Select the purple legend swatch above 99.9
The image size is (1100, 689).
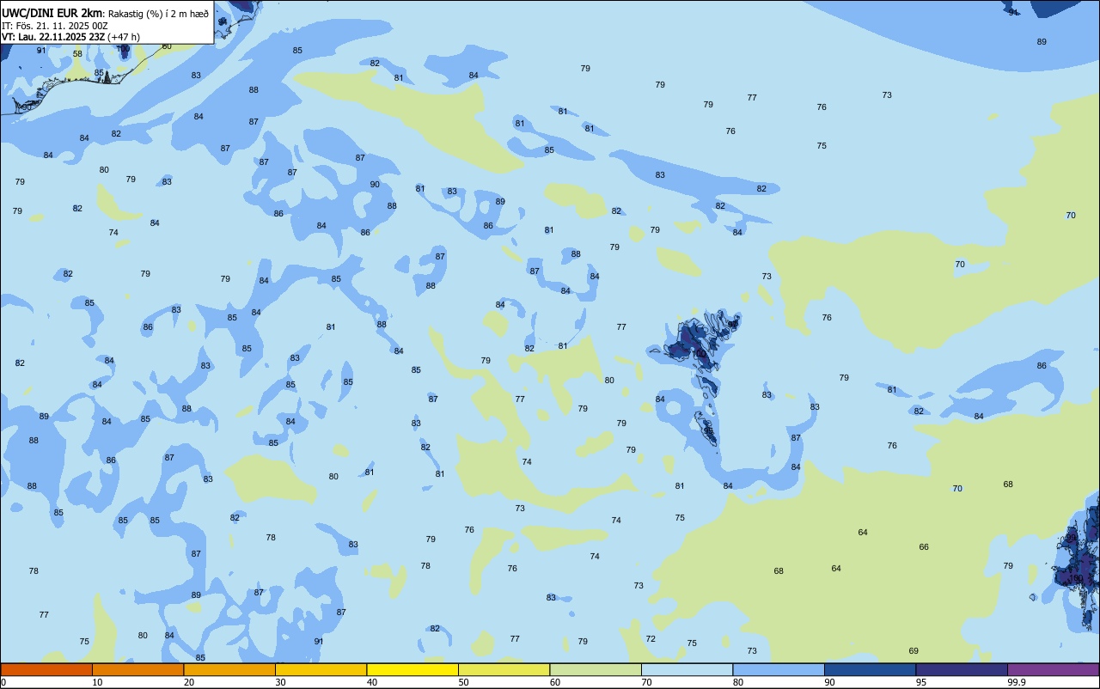click(x=1053, y=669)
